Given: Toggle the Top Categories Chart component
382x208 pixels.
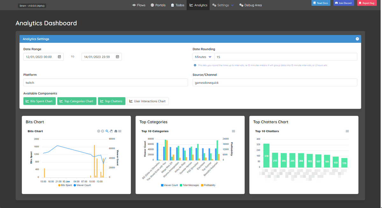Looking at the screenshot, I should (x=77, y=101).
